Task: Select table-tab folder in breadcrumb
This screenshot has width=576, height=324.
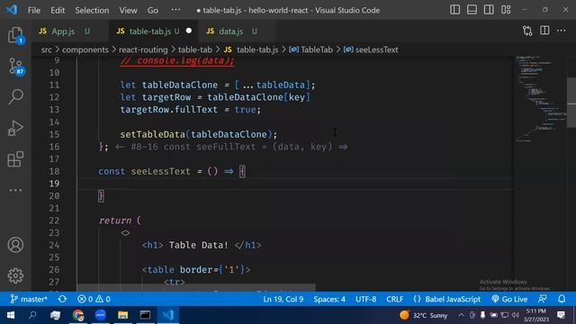Action: (195, 49)
